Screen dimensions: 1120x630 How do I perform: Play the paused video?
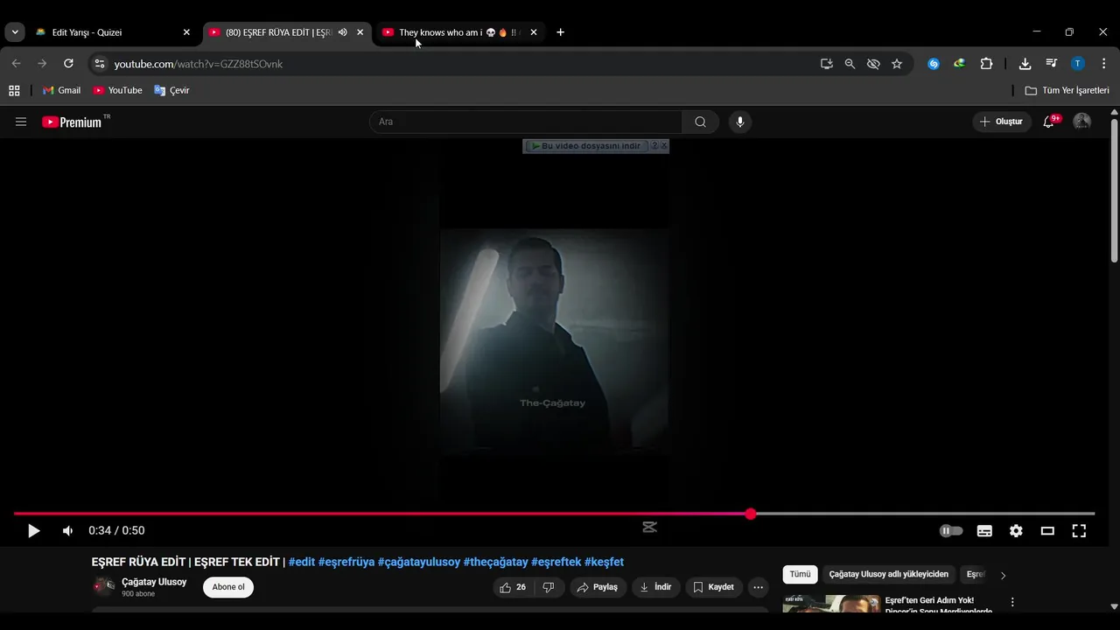pyautogui.click(x=33, y=530)
